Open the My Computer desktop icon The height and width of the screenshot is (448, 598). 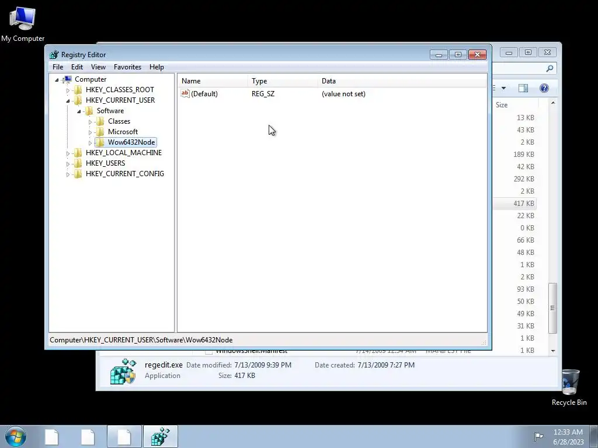click(23, 23)
